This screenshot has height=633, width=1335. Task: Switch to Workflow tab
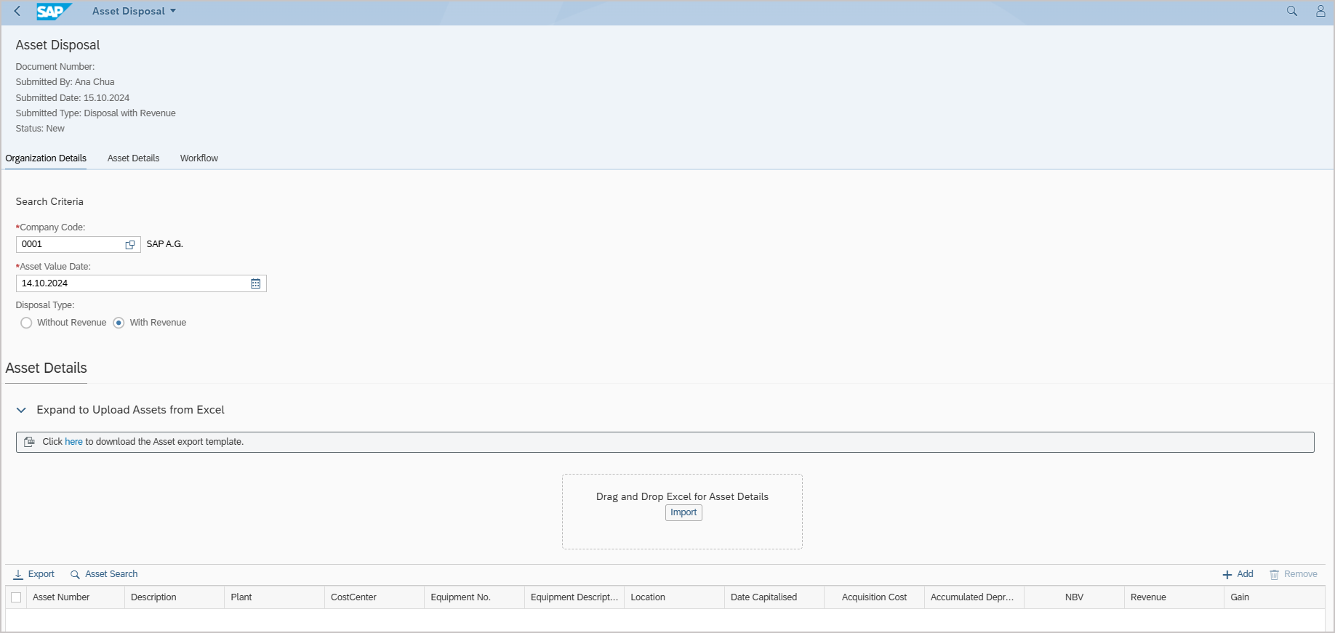(x=199, y=158)
